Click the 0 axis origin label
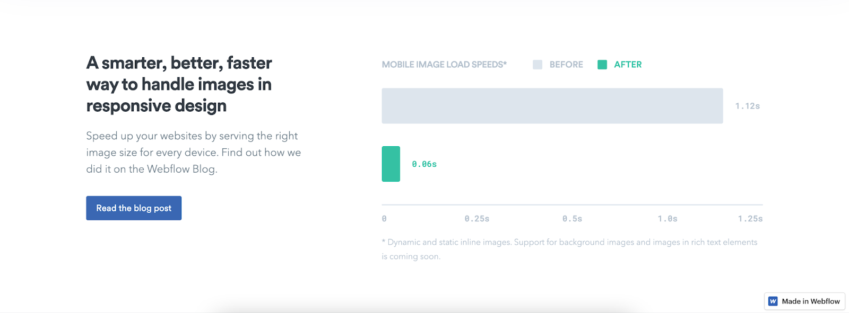Viewport: 849px width, 313px height. (x=384, y=219)
